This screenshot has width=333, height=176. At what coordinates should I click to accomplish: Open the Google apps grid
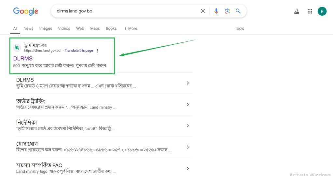[310, 11]
